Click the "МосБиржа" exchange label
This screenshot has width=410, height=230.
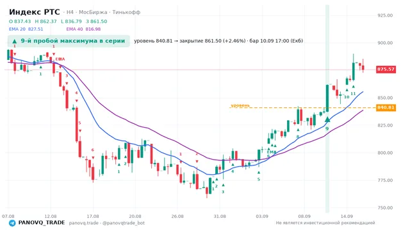tap(93, 12)
